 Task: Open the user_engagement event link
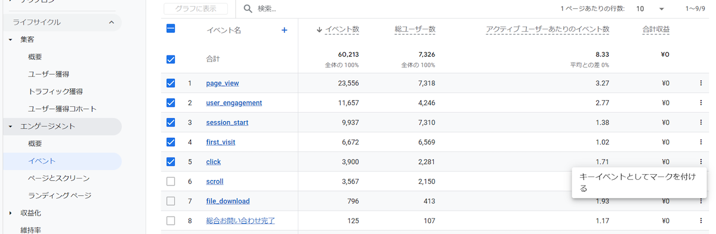click(234, 103)
